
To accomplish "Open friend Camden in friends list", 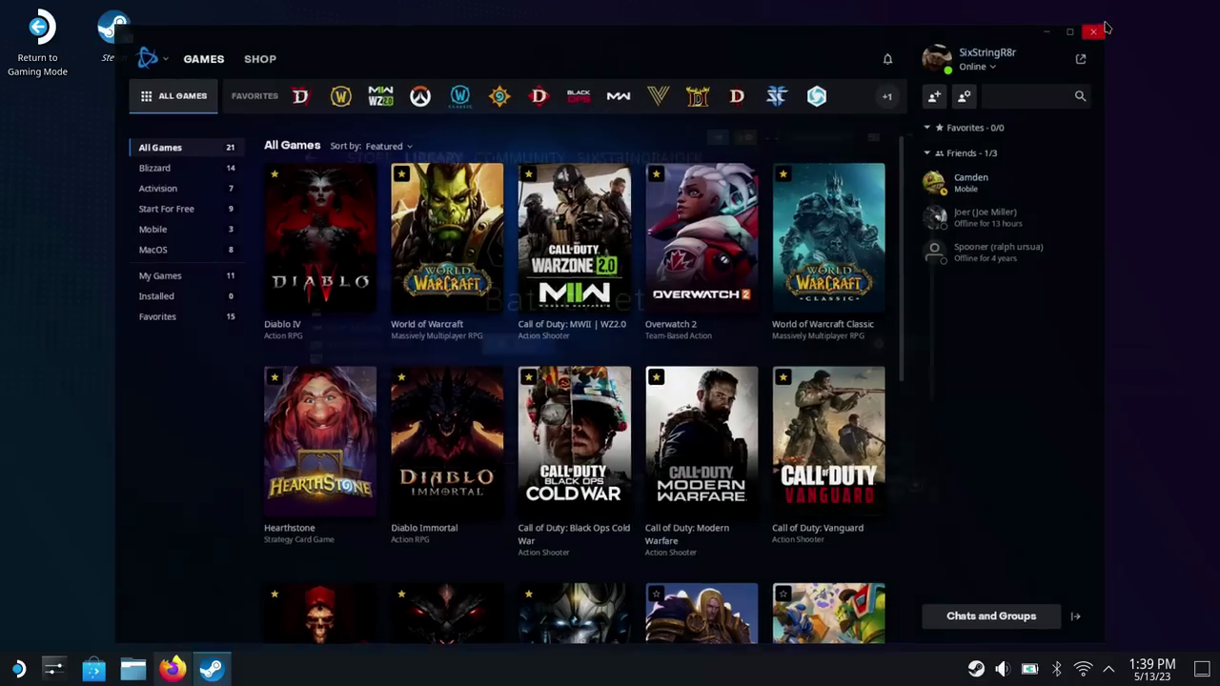I will tap(1006, 182).
